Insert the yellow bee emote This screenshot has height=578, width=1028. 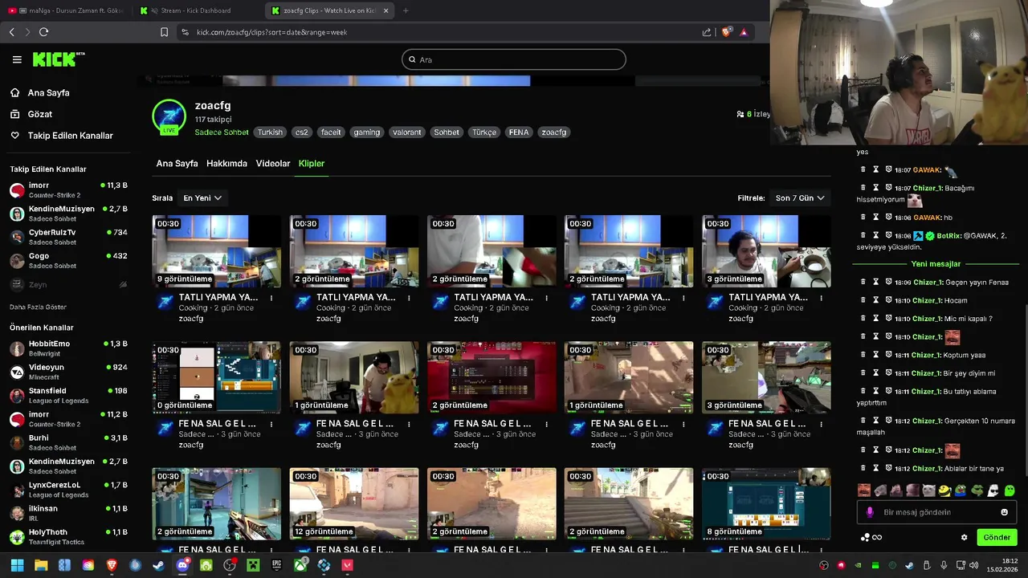[945, 490]
